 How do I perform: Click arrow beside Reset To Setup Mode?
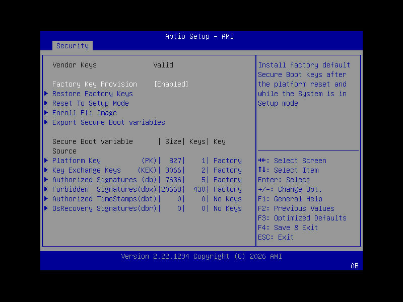(x=46, y=103)
